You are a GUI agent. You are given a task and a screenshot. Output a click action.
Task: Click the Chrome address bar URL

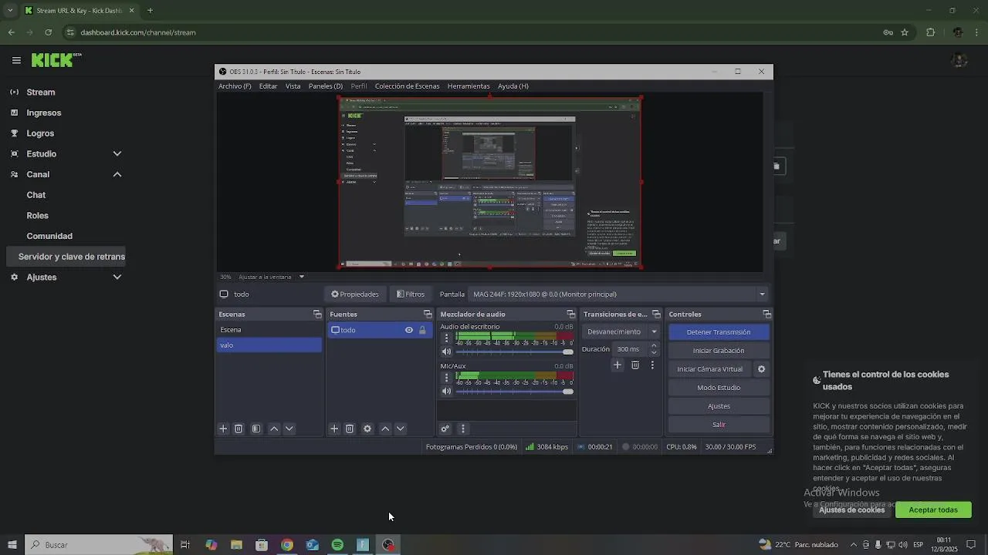tap(138, 32)
